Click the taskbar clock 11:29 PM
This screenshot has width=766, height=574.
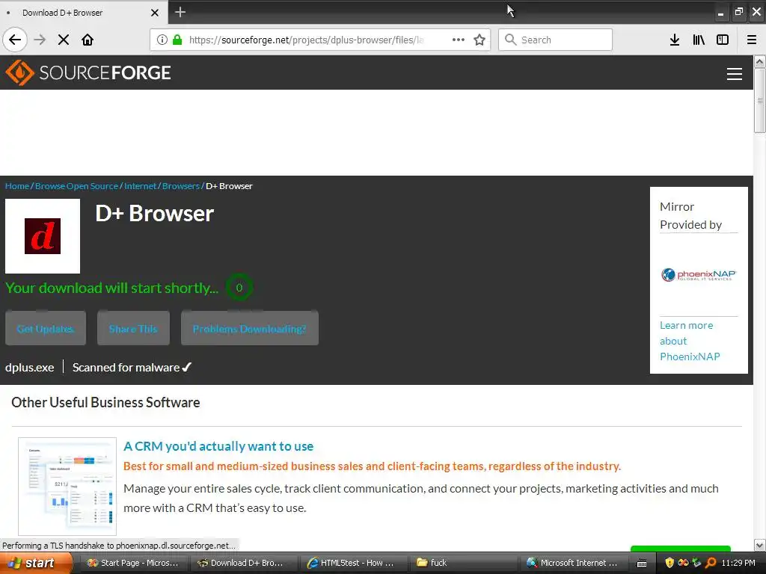[x=738, y=563]
